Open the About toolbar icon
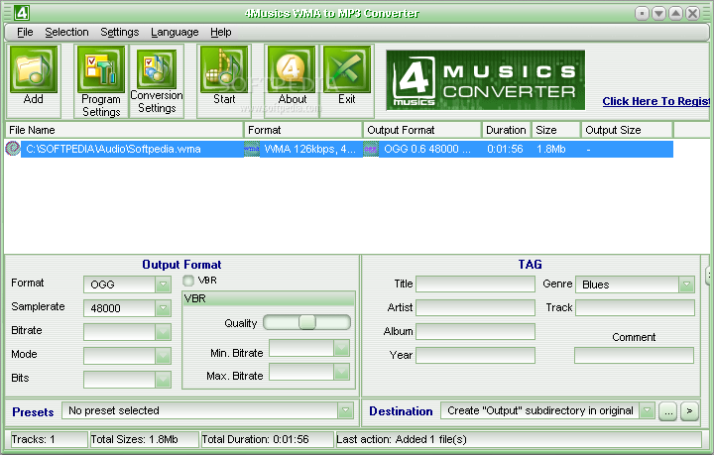714x455 pixels. pos(292,69)
